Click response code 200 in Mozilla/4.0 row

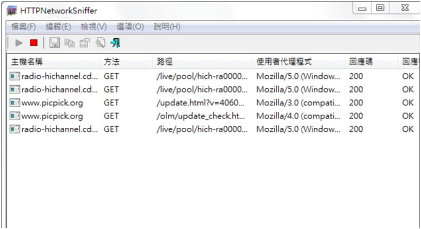tap(356, 116)
